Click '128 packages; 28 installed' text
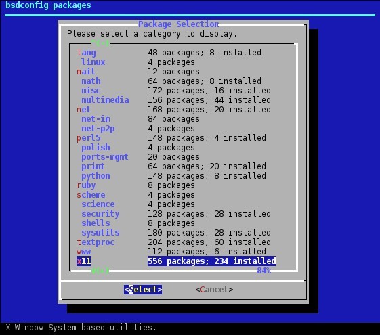This screenshot has height=335, width=380. click(x=209, y=214)
